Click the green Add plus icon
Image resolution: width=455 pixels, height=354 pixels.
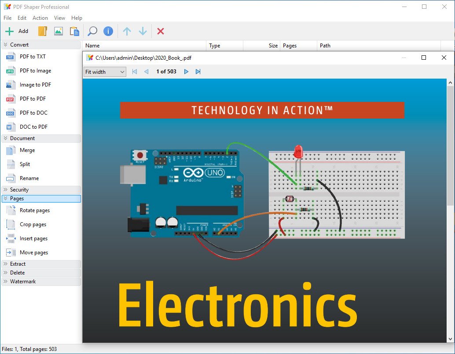tap(9, 31)
